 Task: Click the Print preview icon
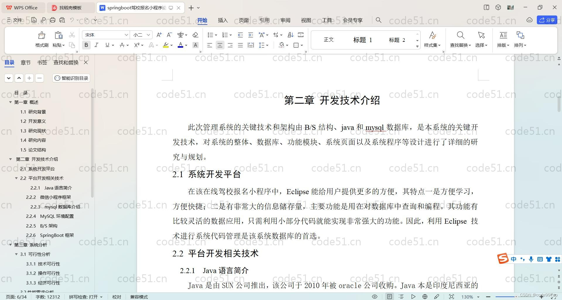62,20
